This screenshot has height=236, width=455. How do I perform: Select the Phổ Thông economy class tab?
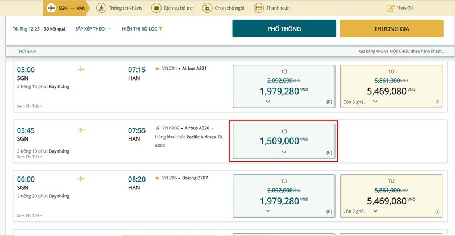284,29
